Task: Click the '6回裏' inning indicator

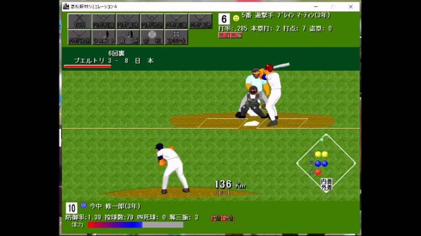Action: tap(117, 53)
